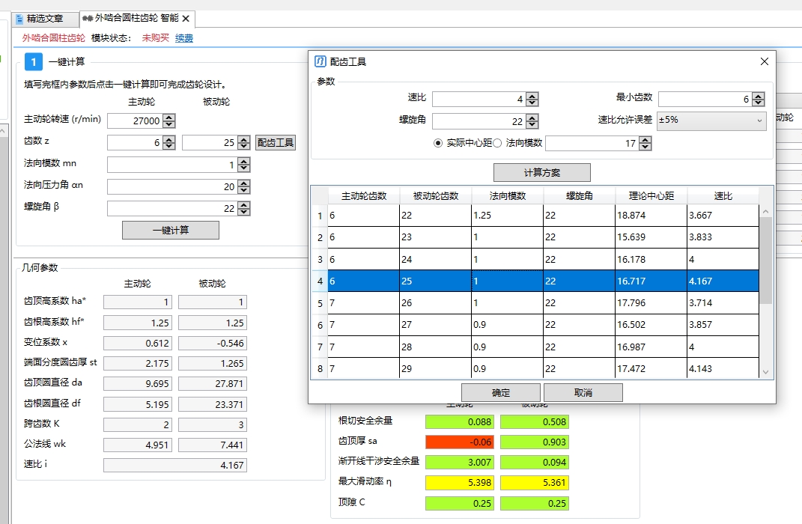802x524 pixels.
Task: Click the red 齿顶厚 sa value -0.06
Action: (x=459, y=442)
